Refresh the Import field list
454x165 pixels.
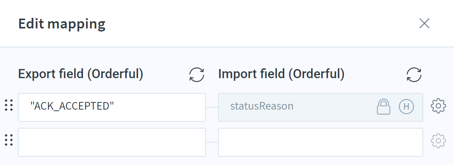click(414, 75)
